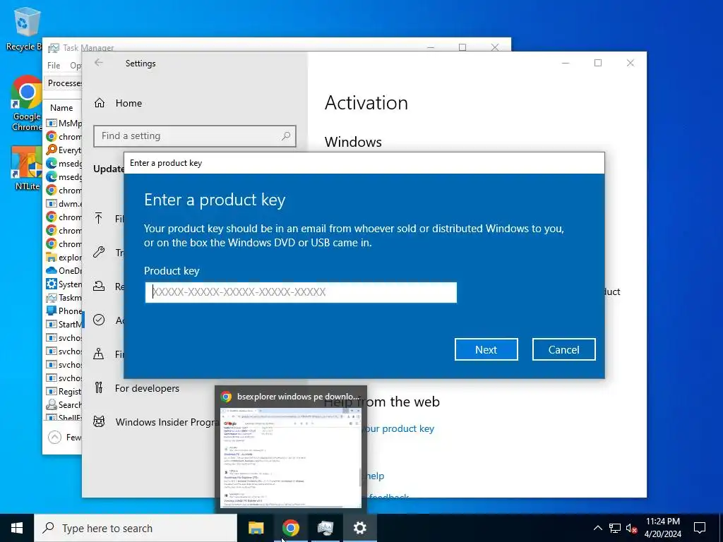This screenshot has width=723, height=542.
Task: Open network status tray icon
Action: click(615, 528)
